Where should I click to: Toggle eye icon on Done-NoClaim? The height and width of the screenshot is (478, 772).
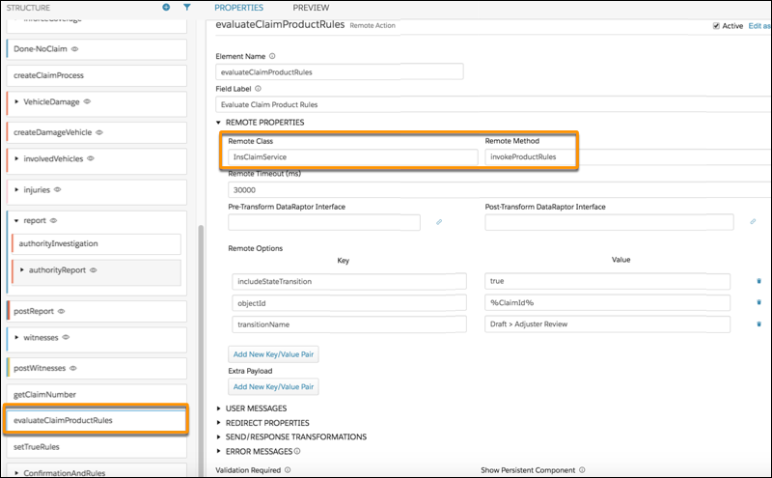[x=75, y=49]
